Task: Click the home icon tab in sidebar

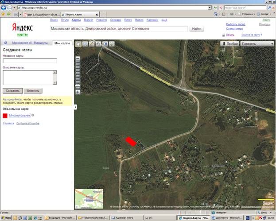Action: (x=5, y=43)
